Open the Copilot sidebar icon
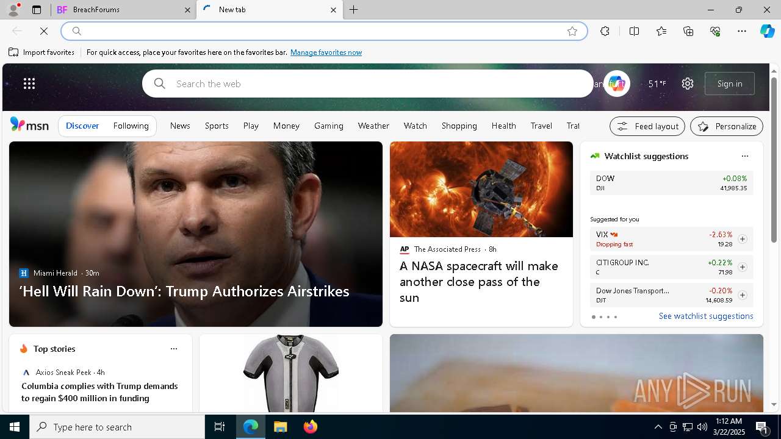781x439 pixels. [767, 31]
